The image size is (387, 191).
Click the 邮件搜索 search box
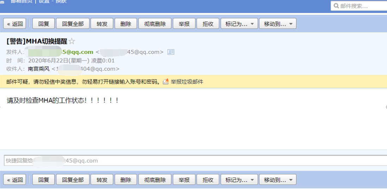pyautogui.click(x=359, y=6)
